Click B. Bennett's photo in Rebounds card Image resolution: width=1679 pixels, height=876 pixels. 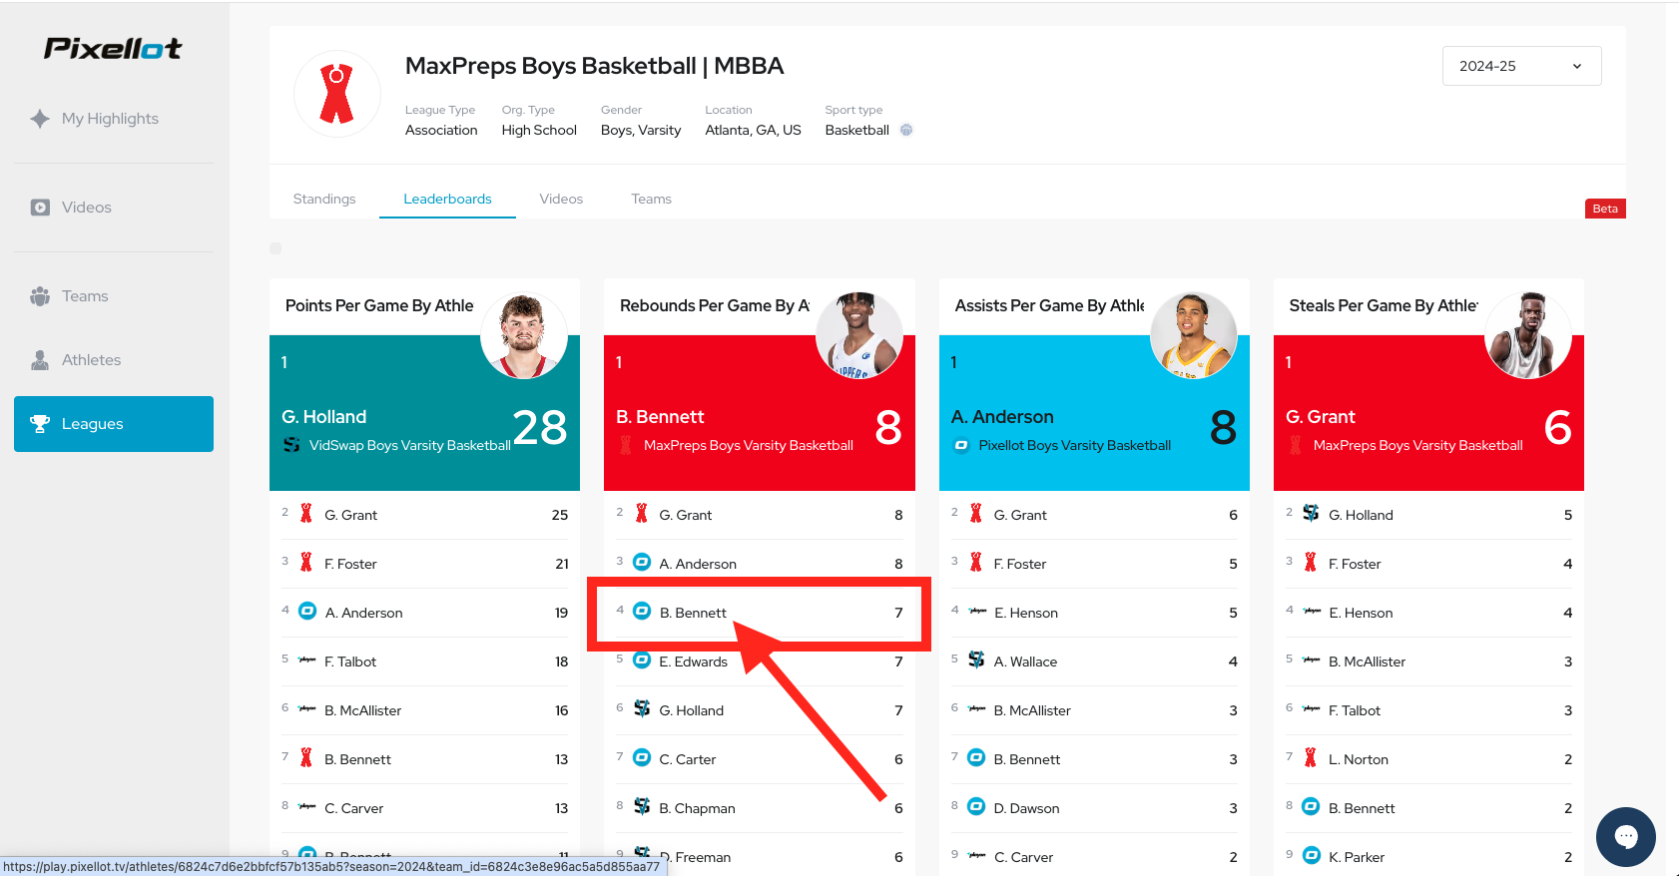pos(859,335)
